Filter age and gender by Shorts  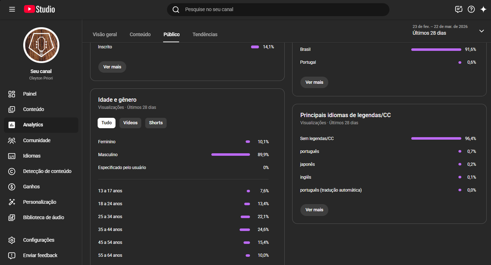[156, 123]
